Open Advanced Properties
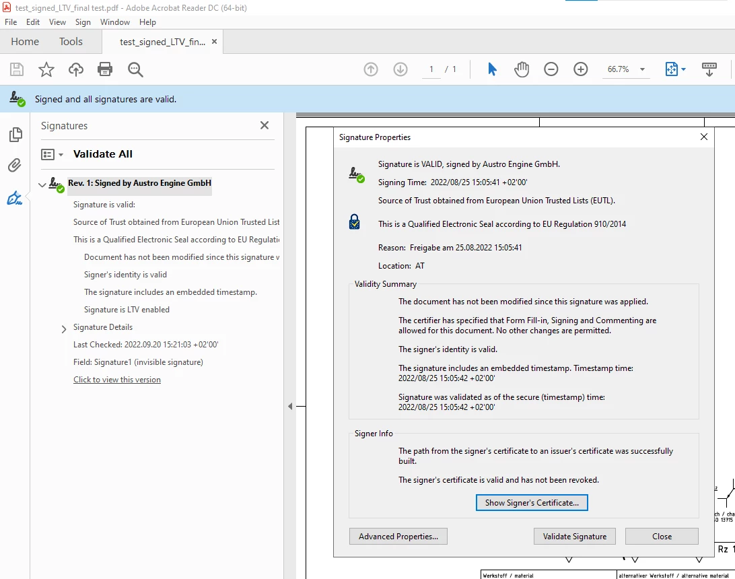The height and width of the screenshot is (579, 735). [398, 537]
